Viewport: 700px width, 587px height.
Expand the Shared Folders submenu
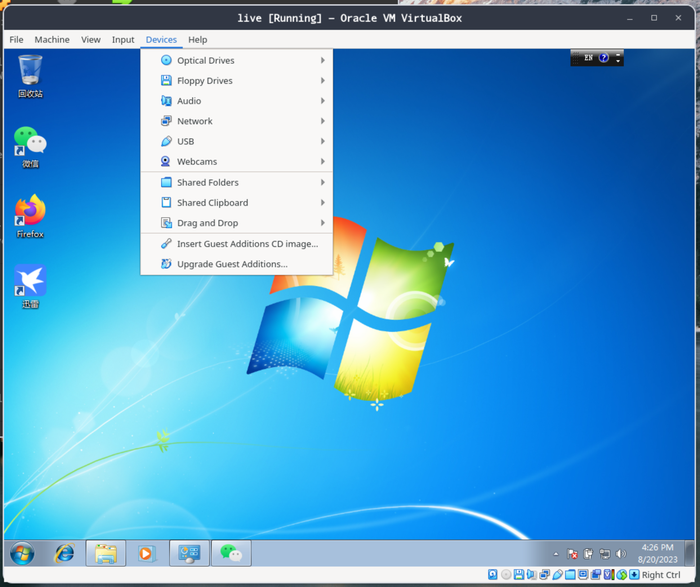[x=236, y=182]
